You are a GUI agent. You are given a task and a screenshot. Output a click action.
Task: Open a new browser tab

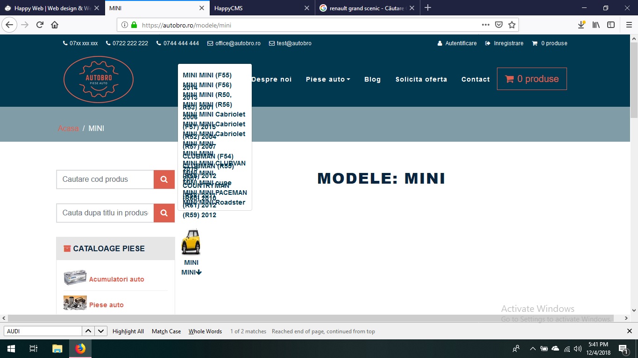coord(428,8)
